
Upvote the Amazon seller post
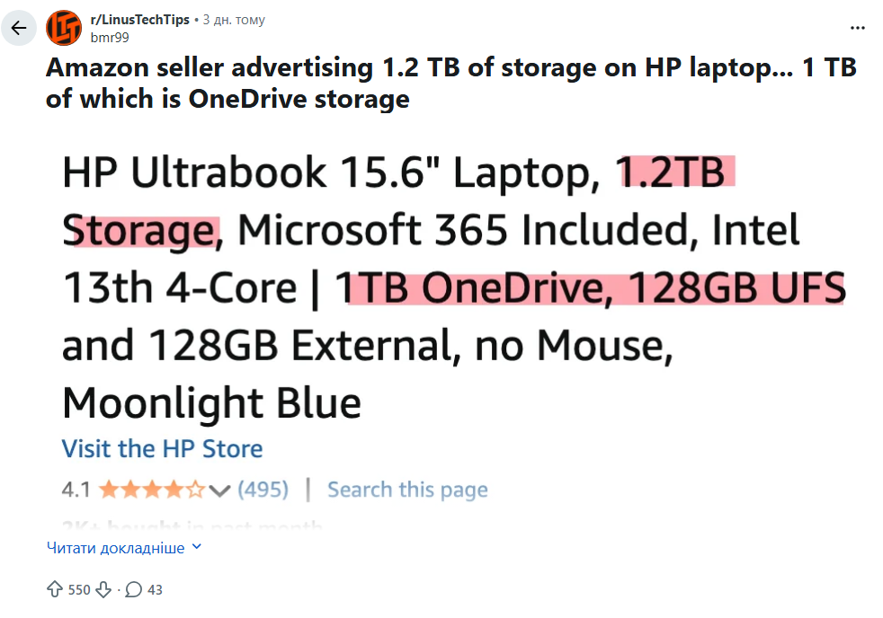[x=55, y=589]
